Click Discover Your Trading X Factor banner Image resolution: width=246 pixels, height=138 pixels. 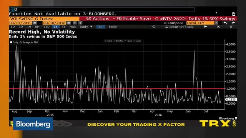click(x=136, y=125)
